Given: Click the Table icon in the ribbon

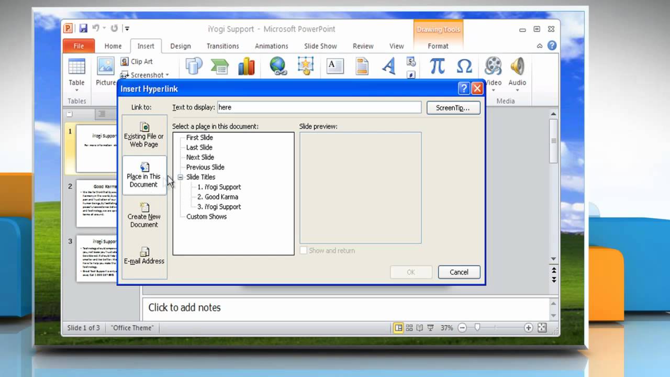Looking at the screenshot, I should point(76,66).
